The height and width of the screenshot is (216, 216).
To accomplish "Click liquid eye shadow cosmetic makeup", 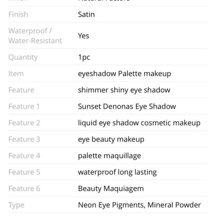I will [x=139, y=123].
